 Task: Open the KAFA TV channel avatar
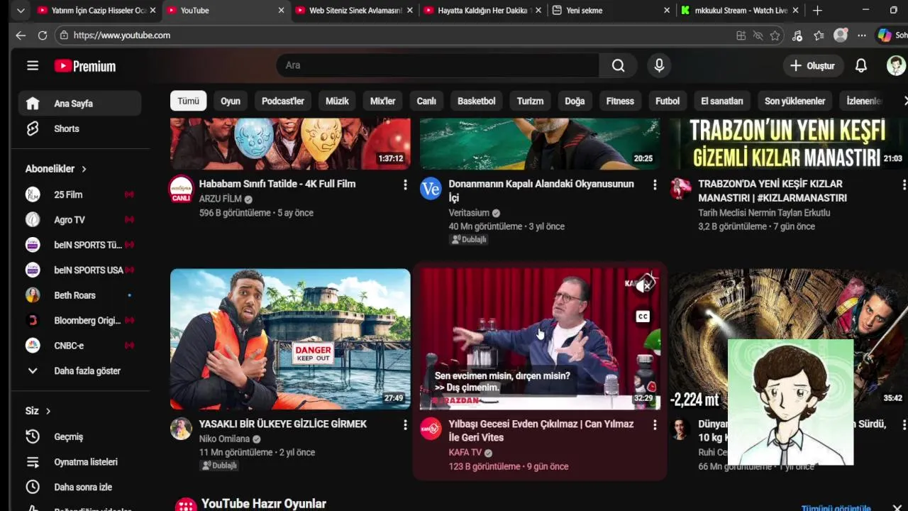431,429
